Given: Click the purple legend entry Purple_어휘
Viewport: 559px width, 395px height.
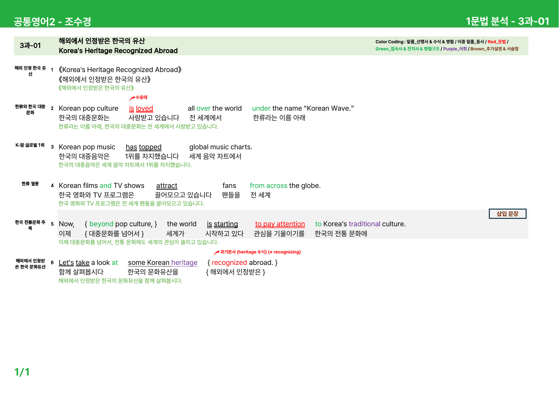Looking at the screenshot, I should pos(455,49).
